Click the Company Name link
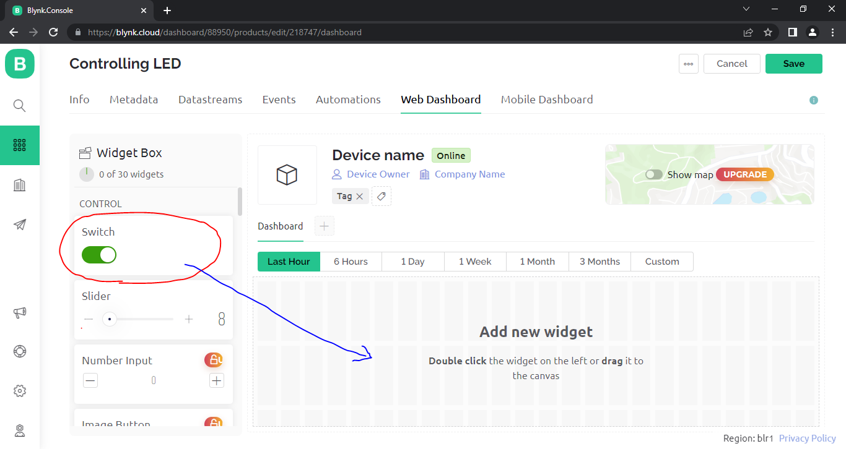 coord(469,174)
